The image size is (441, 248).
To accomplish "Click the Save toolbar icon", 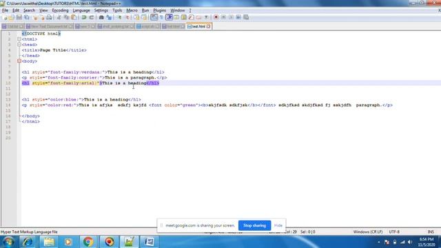I will pyautogui.click(x=19, y=17).
